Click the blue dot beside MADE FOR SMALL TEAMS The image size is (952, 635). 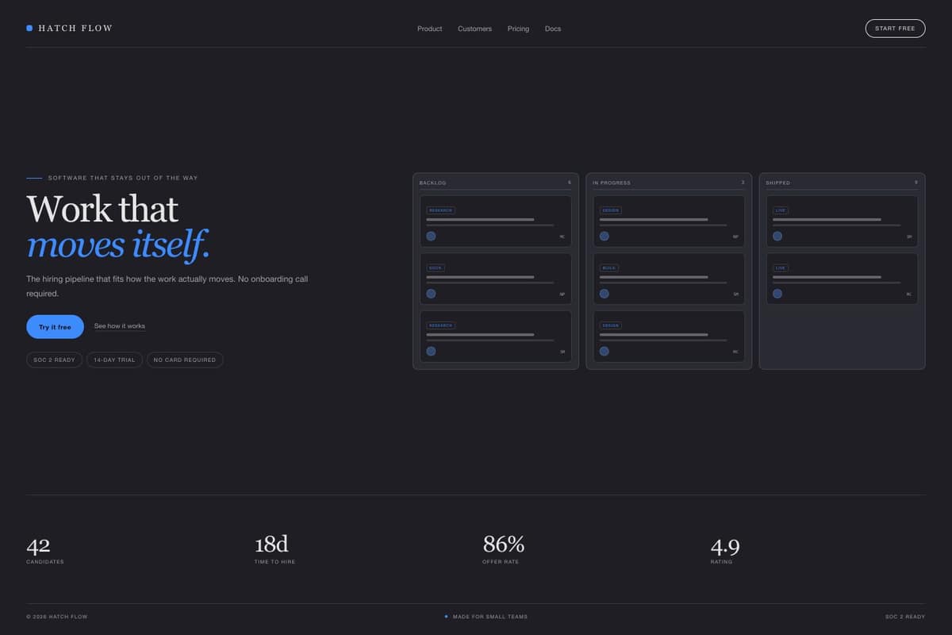coord(446,616)
